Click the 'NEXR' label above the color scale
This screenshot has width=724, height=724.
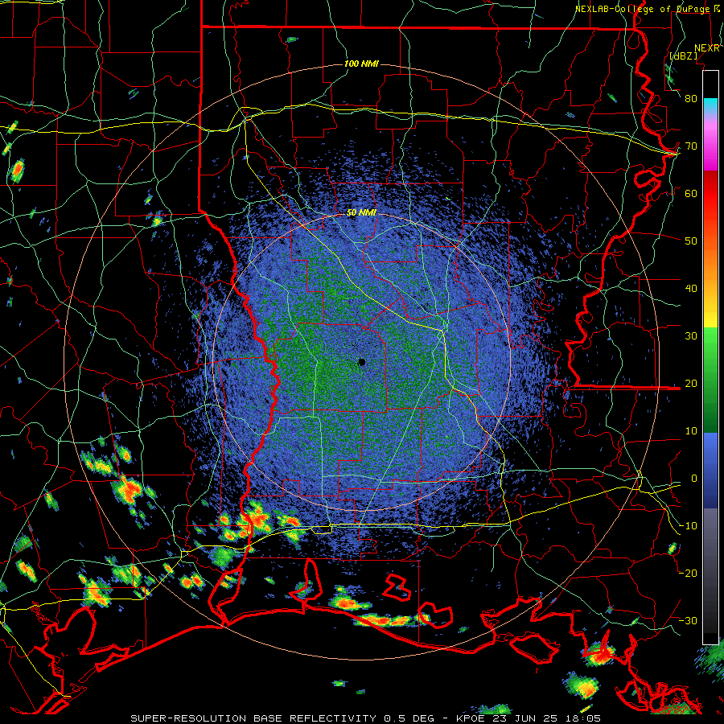click(x=707, y=48)
